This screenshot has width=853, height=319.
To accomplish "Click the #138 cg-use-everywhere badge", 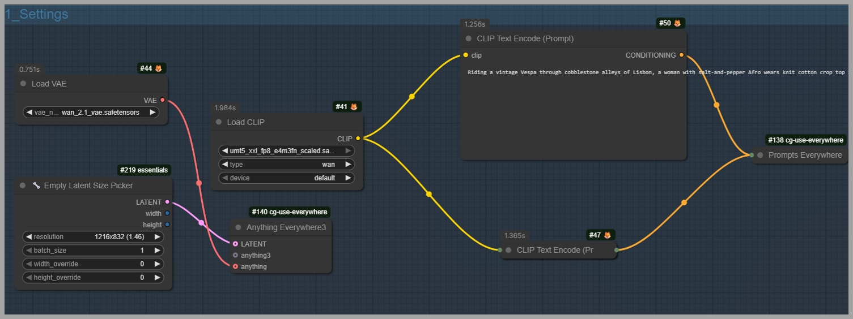I will 805,140.
